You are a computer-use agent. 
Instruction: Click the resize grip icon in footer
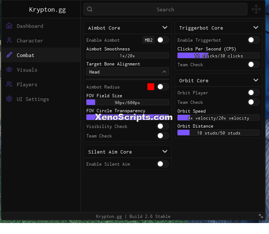(x=261, y=216)
